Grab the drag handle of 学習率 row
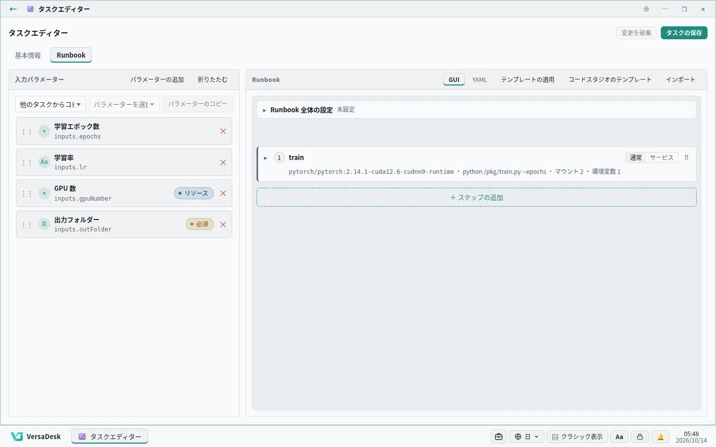The image size is (716, 447). point(27,162)
